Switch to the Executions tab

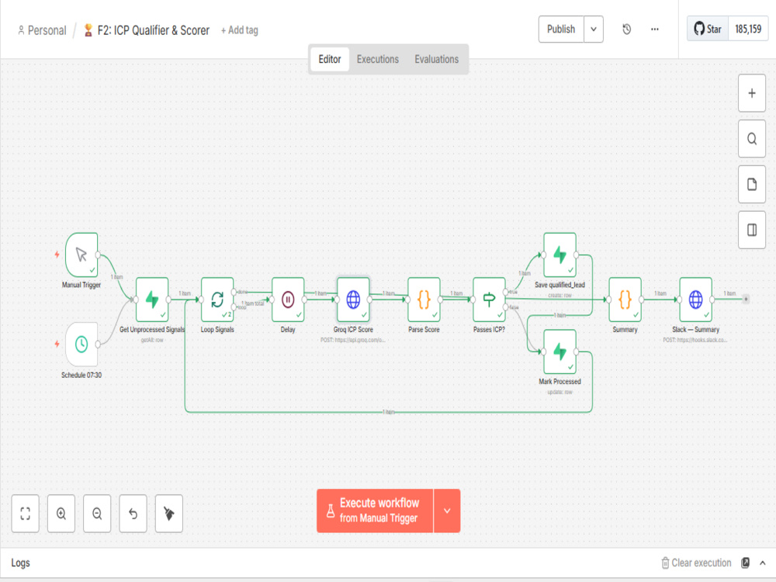pos(378,60)
